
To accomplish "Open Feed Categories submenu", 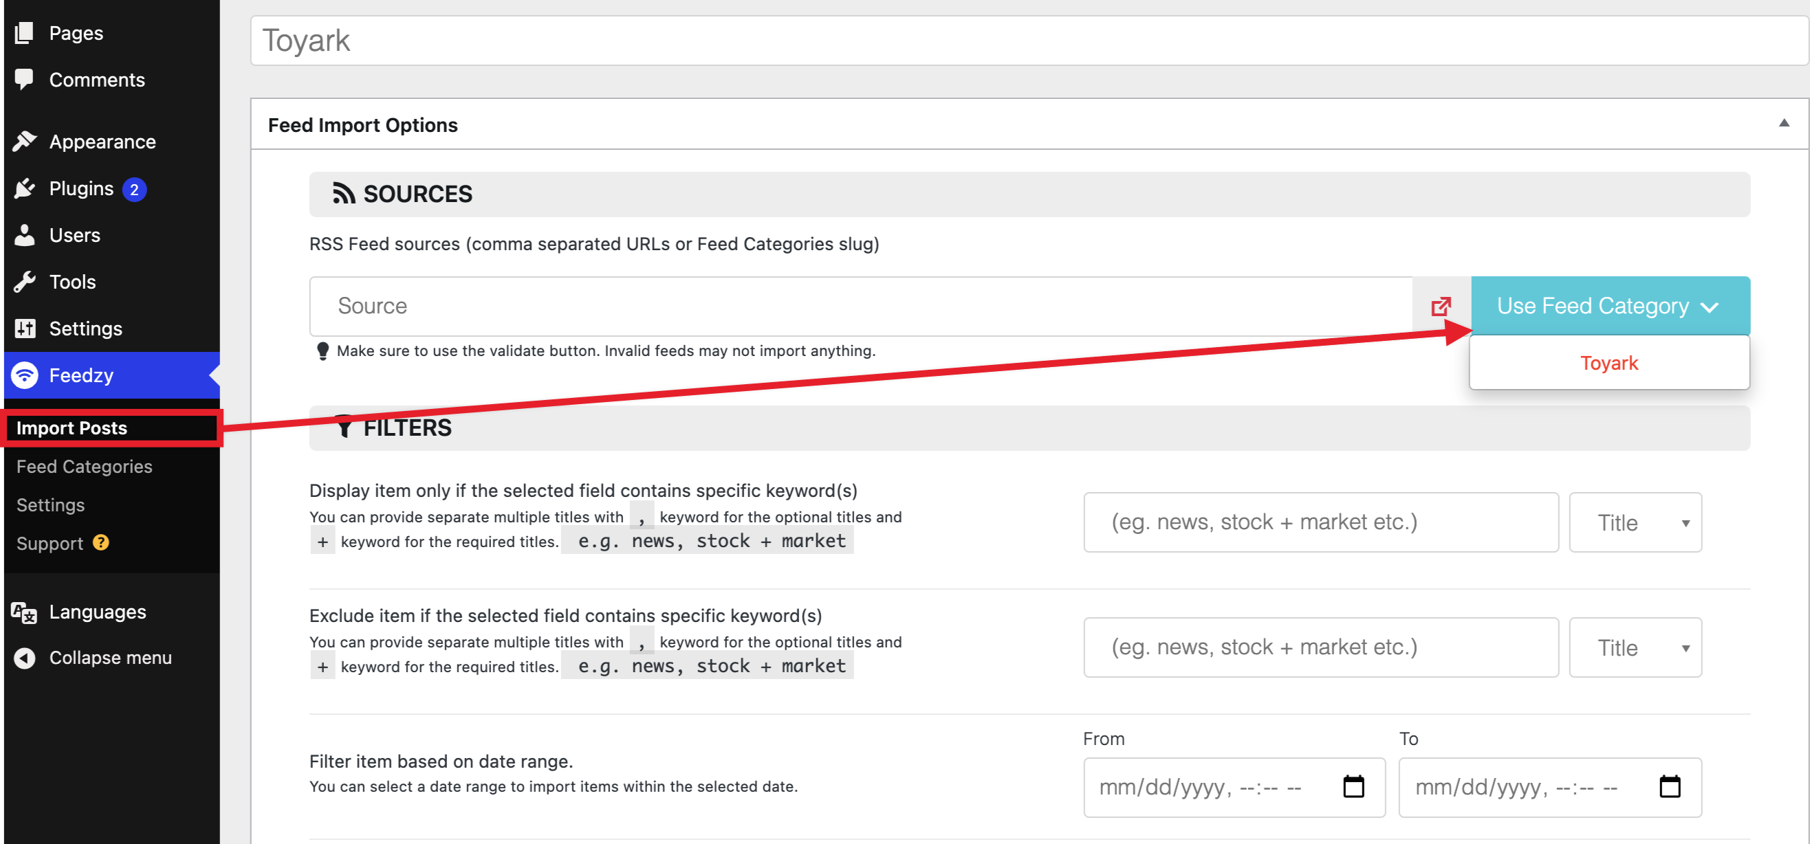I will (x=85, y=466).
